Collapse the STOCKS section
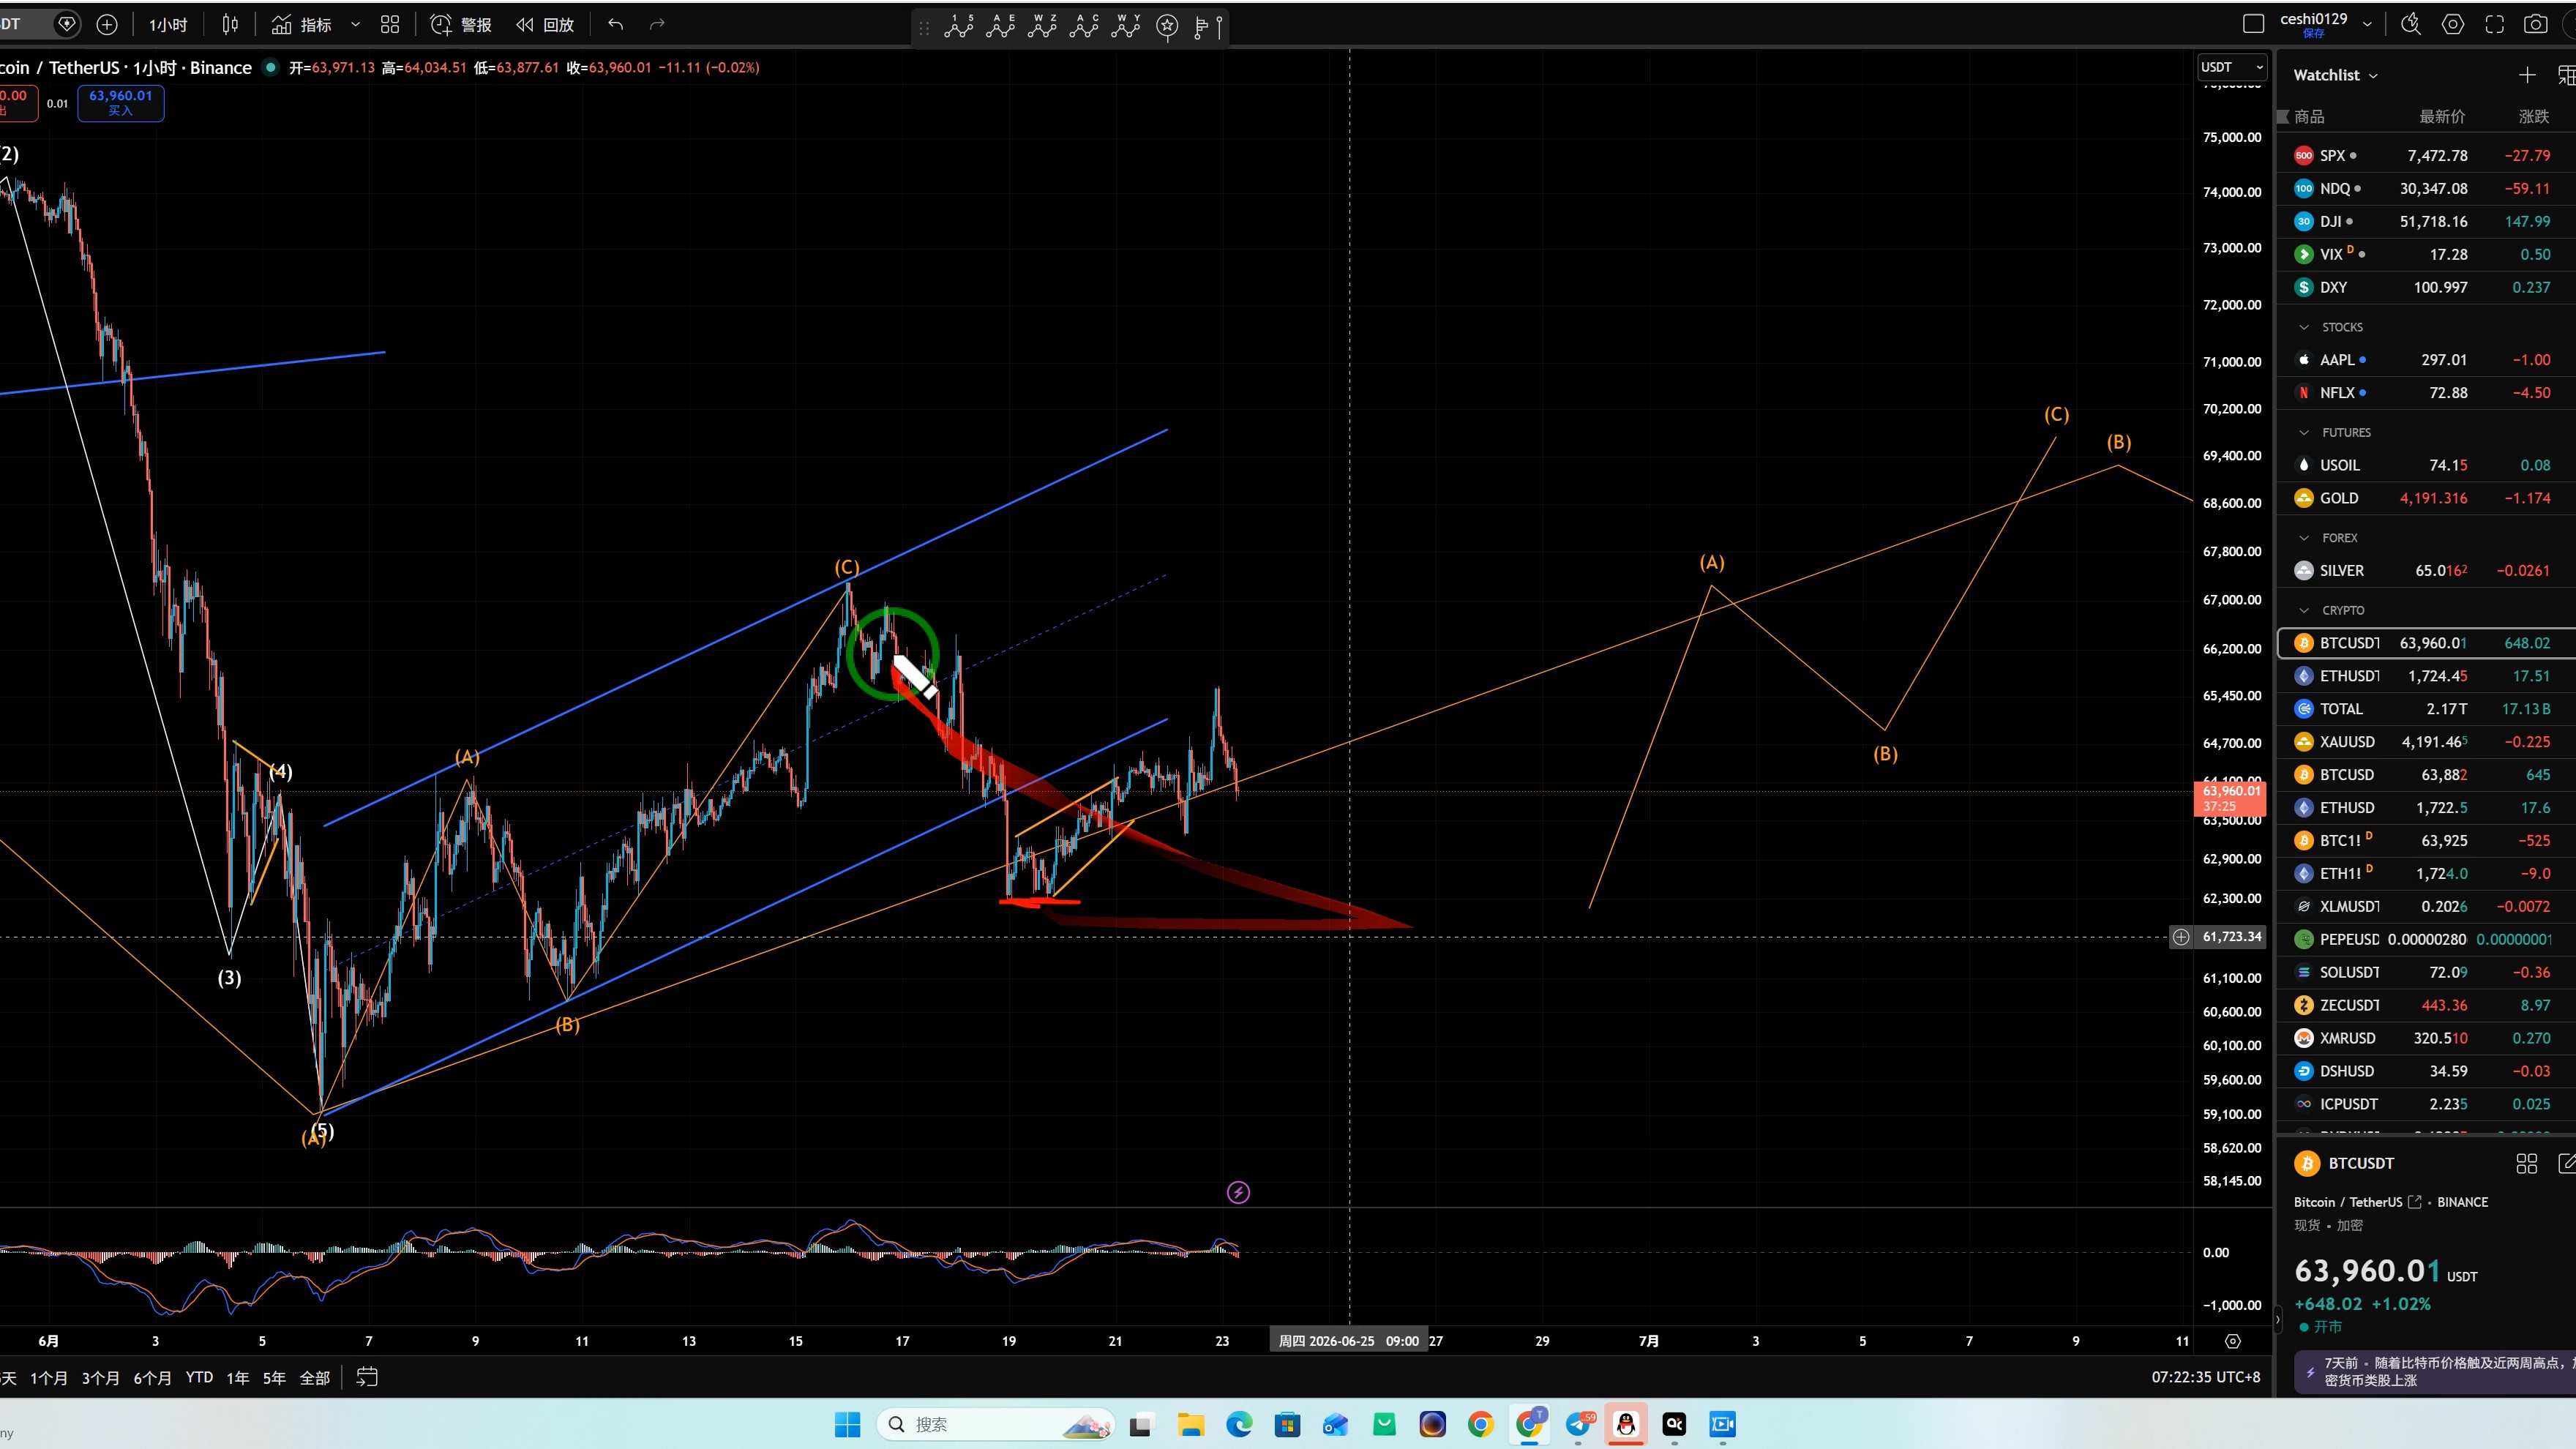This screenshot has width=2576, height=1449. [2305, 327]
